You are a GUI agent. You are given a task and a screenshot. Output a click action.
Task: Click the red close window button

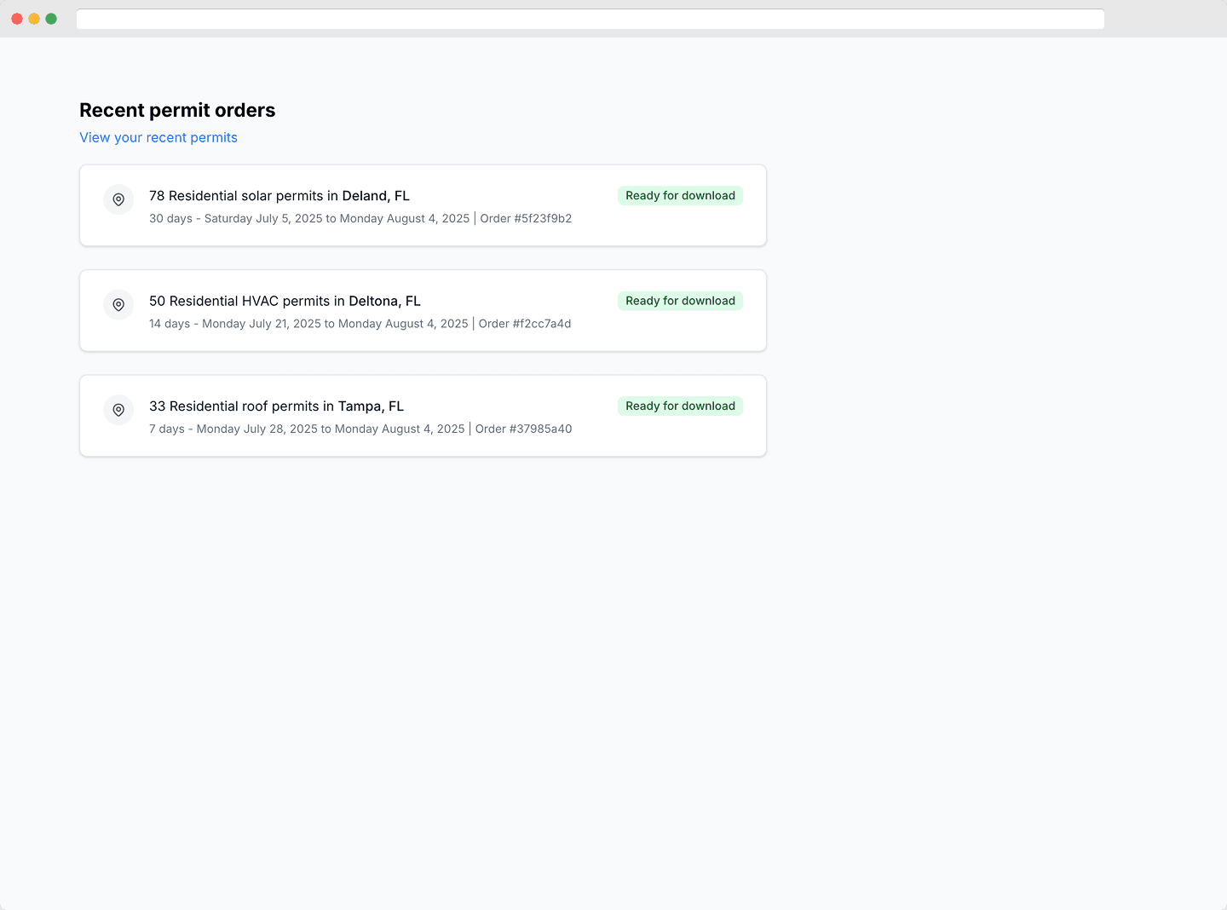pyautogui.click(x=17, y=19)
